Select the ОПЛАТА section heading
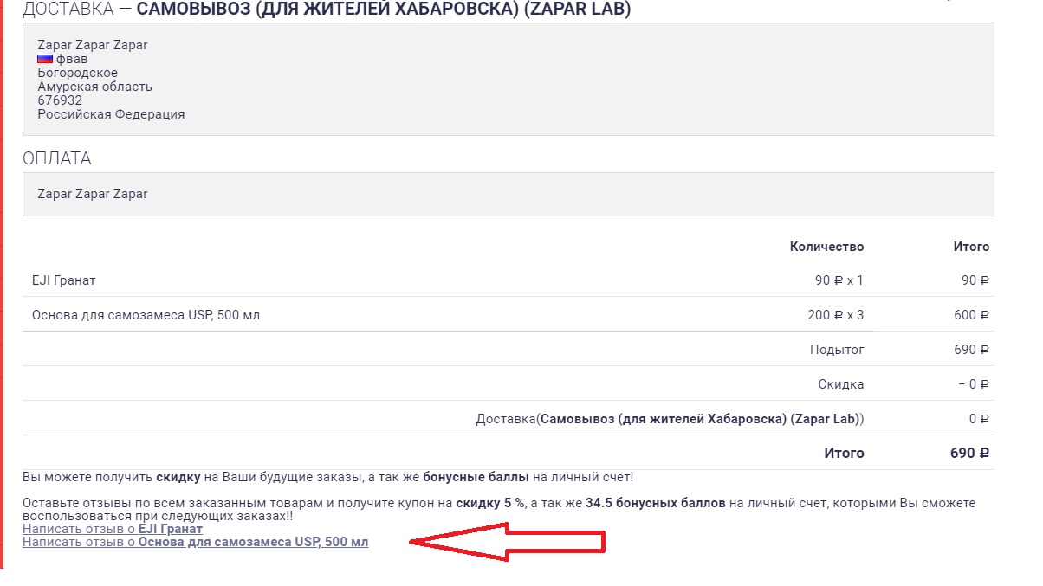 (x=57, y=158)
